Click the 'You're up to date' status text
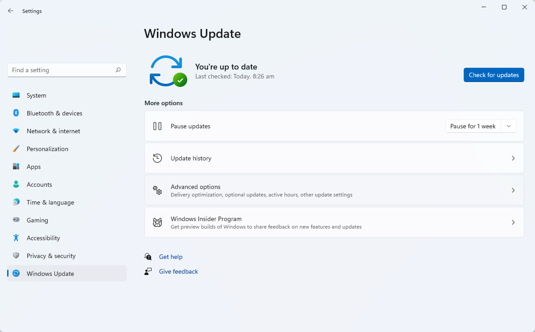The image size is (535, 332). (x=226, y=67)
